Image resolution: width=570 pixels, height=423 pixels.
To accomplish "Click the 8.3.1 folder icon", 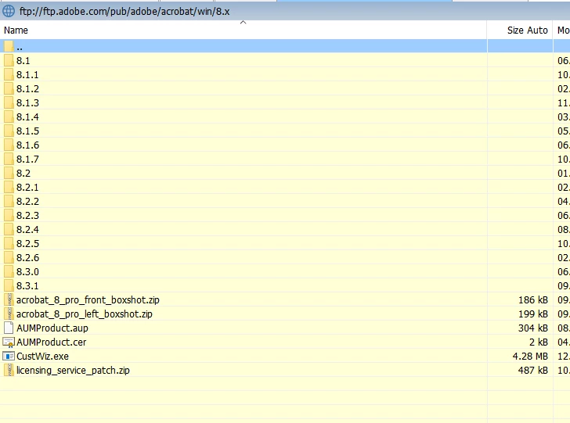I will (9, 285).
